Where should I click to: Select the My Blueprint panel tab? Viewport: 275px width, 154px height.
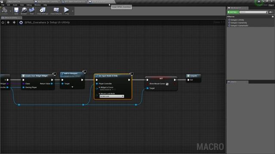point(238,8)
